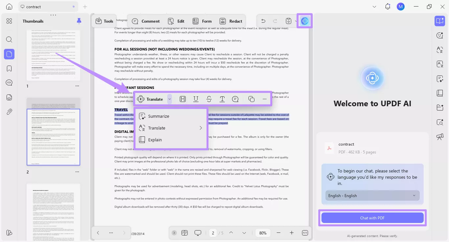Open the page display layout icon
449x242 pixels.
[x=184, y=233]
